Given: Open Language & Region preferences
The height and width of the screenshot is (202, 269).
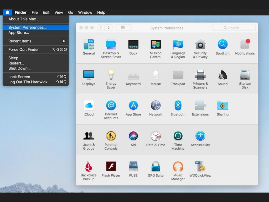Looking at the screenshot, I should pos(178,44).
